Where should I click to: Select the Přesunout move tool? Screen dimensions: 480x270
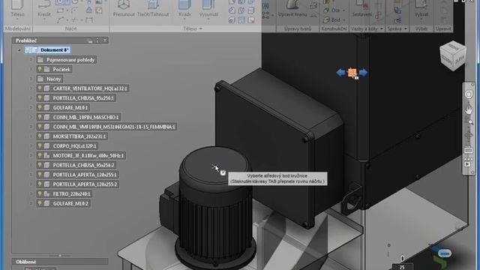pyautogui.click(x=124, y=7)
